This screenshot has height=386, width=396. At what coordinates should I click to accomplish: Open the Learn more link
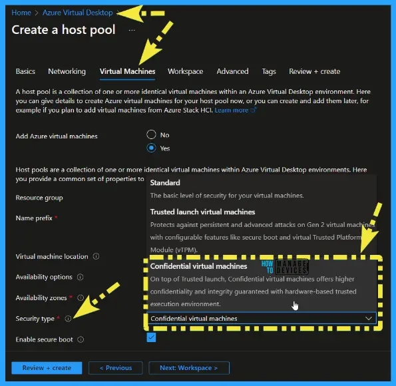point(232,110)
